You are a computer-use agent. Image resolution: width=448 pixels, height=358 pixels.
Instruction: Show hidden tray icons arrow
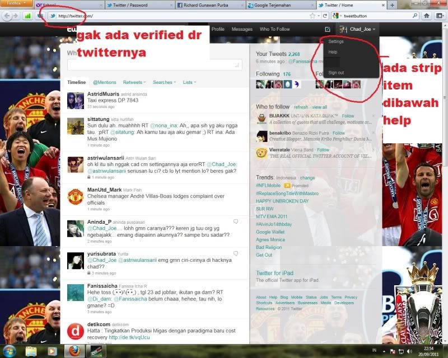(384, 351)
